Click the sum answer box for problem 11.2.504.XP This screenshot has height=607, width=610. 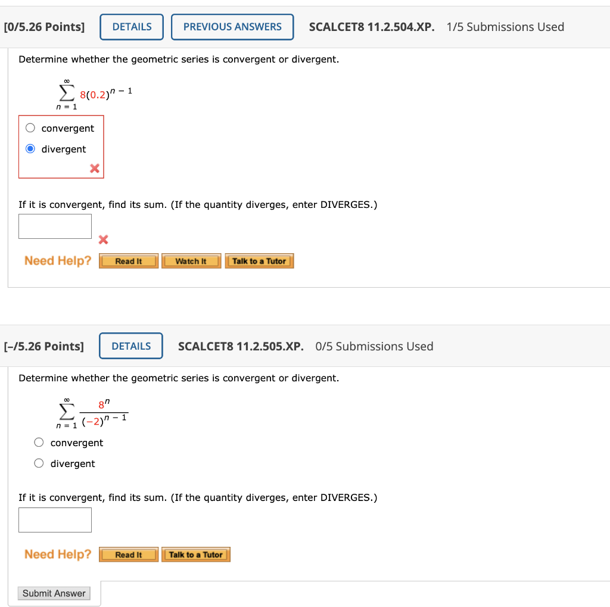click(55, 226)
